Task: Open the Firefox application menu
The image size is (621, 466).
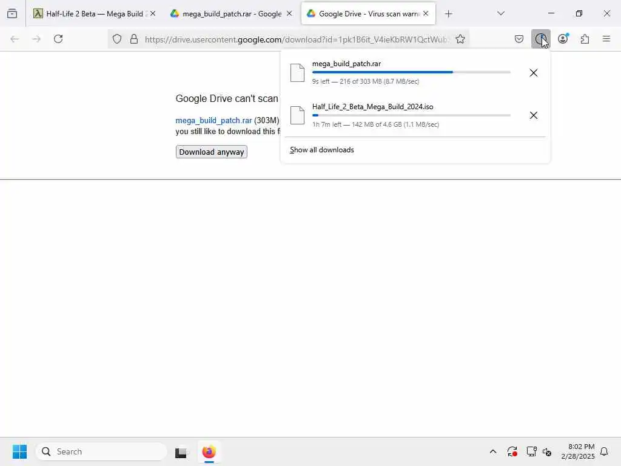Action: (x=606, y=39)
